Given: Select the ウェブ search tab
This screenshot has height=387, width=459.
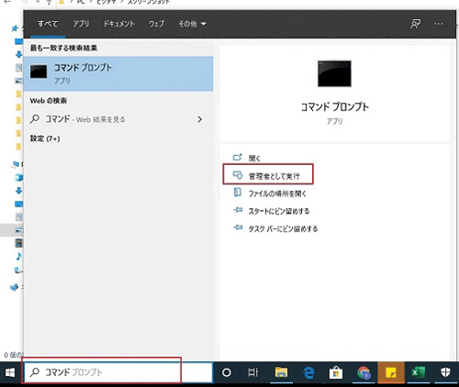Looking at the screenshot, I should click(156, 24).
